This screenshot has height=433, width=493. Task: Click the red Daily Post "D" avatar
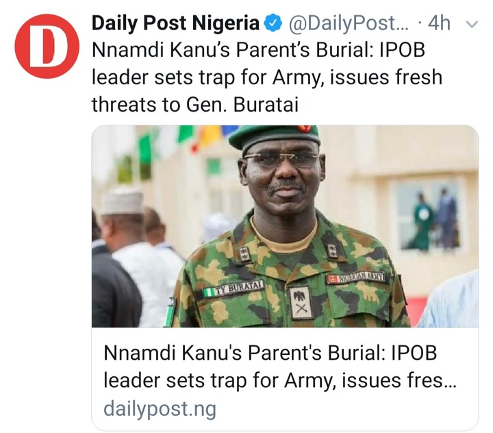(47, 47)
